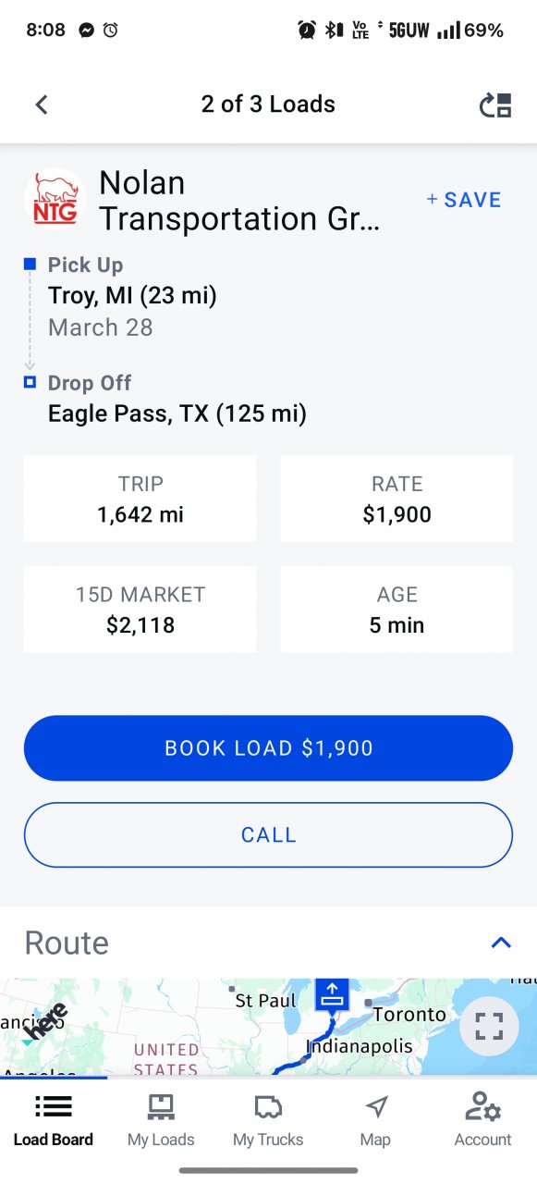
Task: Tap the Nolan Transportation Group logo
Action: 55,199
